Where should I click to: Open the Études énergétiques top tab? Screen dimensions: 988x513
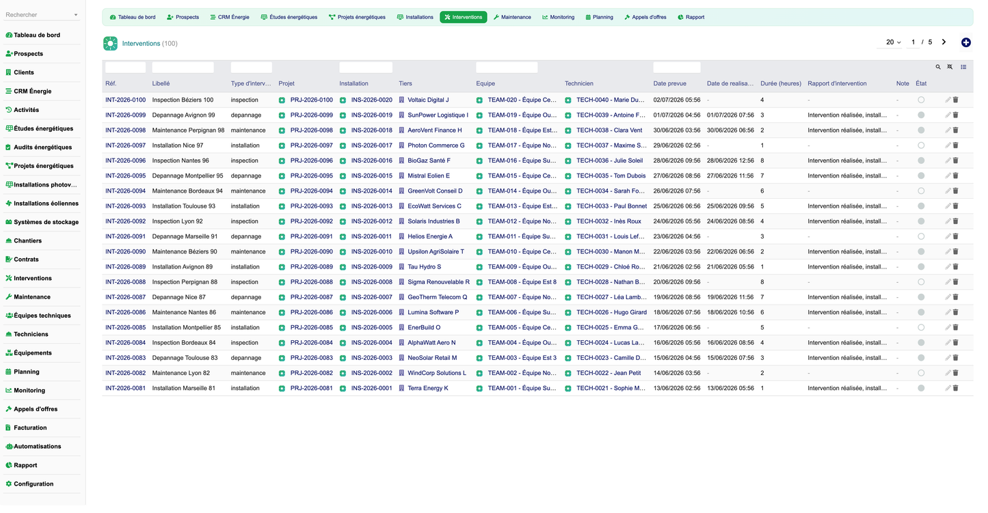[x=289, y=17]
